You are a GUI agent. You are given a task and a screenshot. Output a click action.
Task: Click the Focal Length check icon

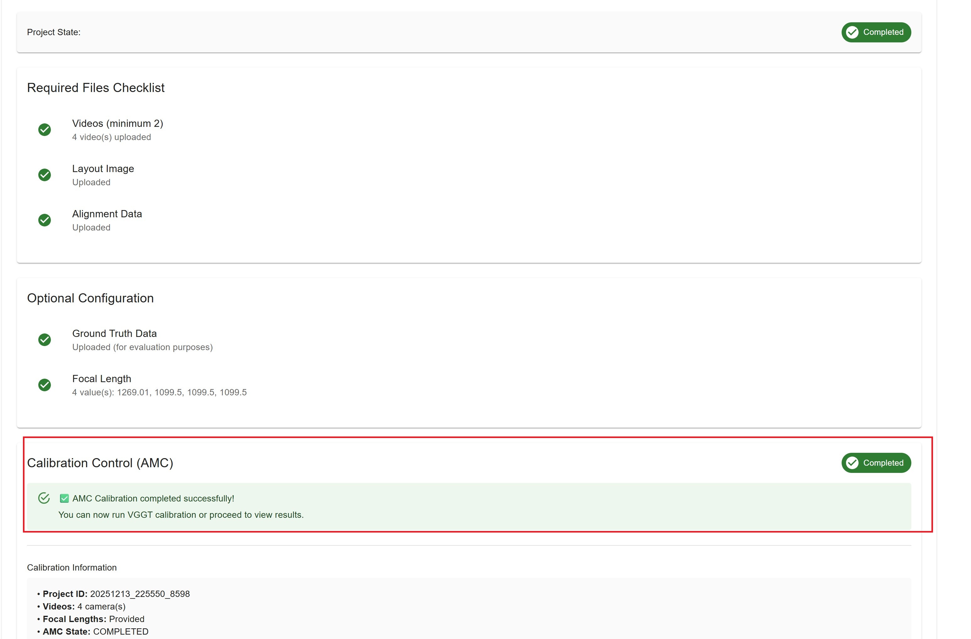(x=45, y=385)
